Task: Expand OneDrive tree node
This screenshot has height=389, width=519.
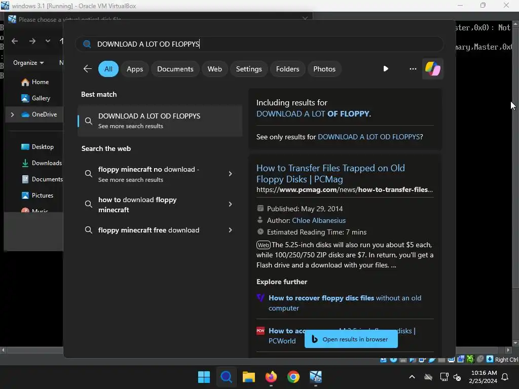Action: [x=12, y=114]
